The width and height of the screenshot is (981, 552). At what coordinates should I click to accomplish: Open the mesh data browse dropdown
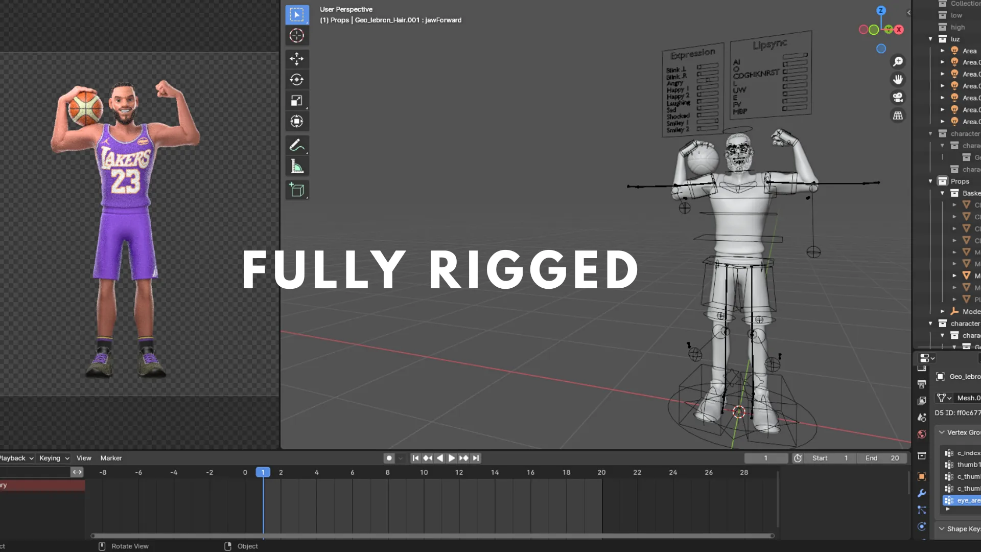click(x=944, y=398)
